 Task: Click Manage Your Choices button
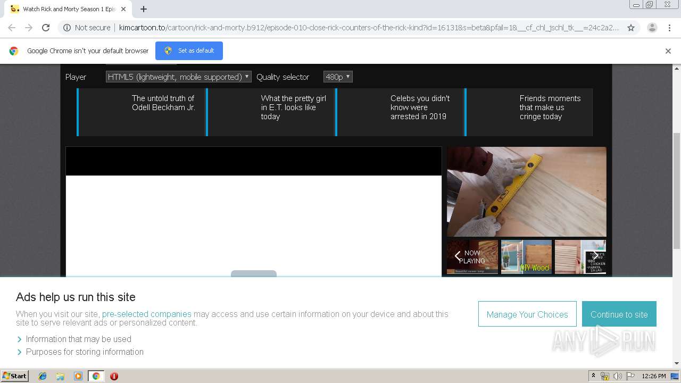coord(527,314)
